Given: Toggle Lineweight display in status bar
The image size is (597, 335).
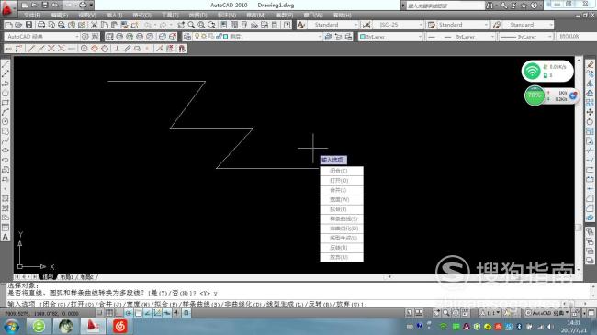Looking at the screenshot, I should (176, 313).
